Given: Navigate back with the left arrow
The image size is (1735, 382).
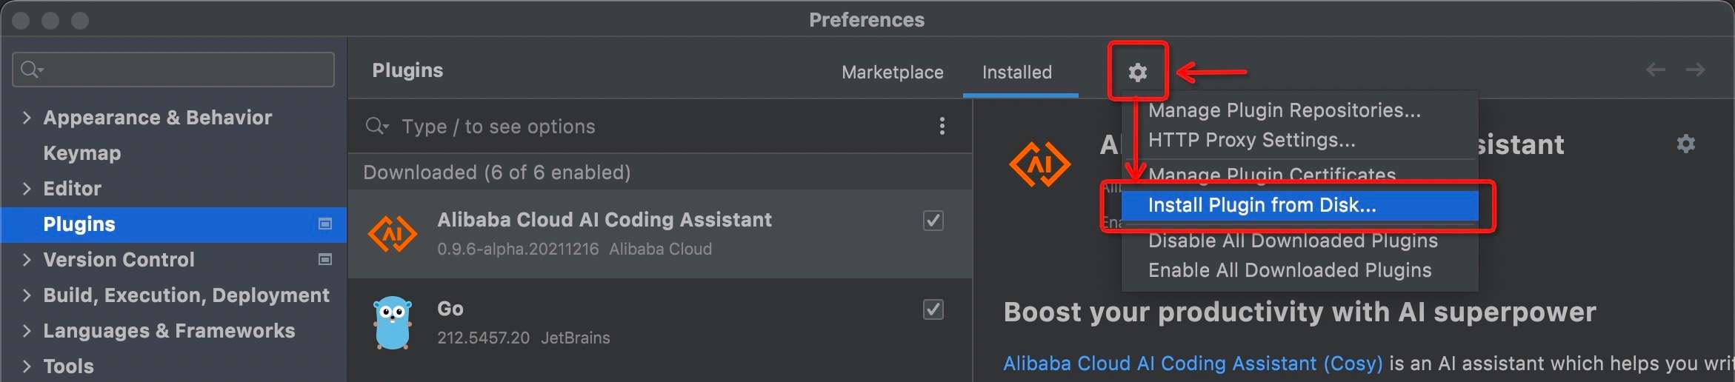Looking at the screenshot, I should click(x=1655, y=70).
